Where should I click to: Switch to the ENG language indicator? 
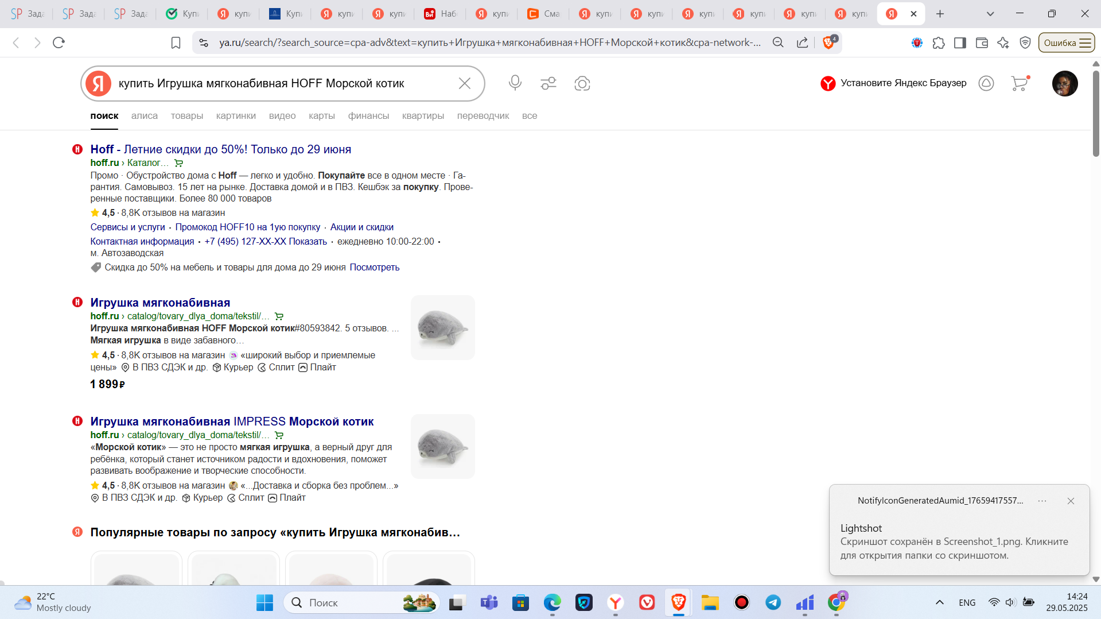(x=967, y=602)
